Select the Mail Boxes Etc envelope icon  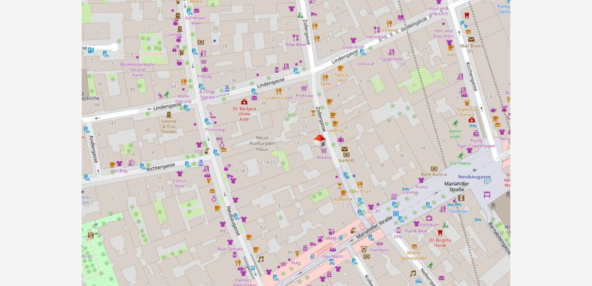(471, 39)
